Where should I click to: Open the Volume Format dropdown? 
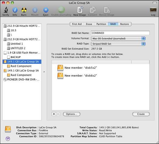tap(118, 39)
